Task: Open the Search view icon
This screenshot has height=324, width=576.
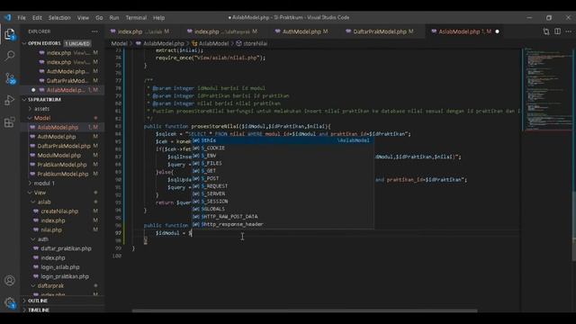Action: 10,56
